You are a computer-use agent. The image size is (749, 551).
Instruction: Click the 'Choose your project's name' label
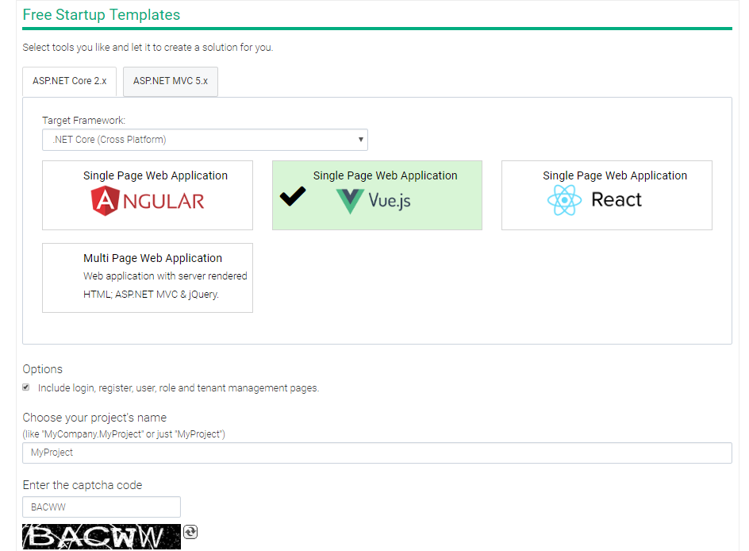pos(94,418)
